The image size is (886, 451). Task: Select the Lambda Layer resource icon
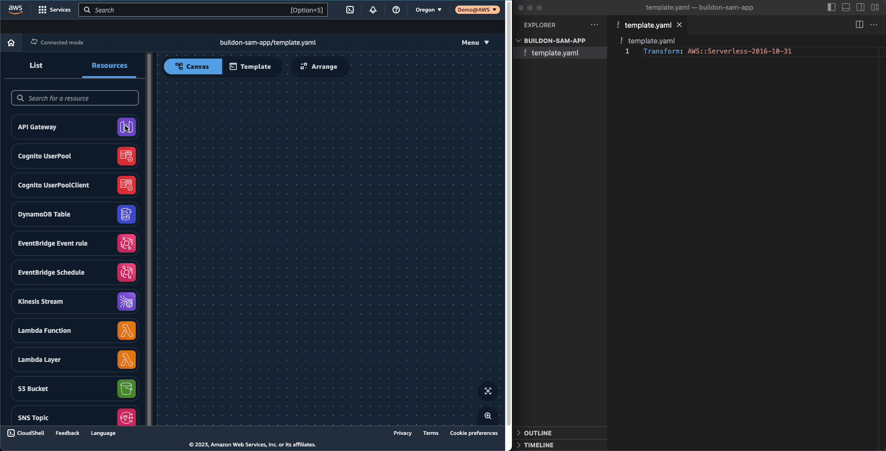point(127,360)
